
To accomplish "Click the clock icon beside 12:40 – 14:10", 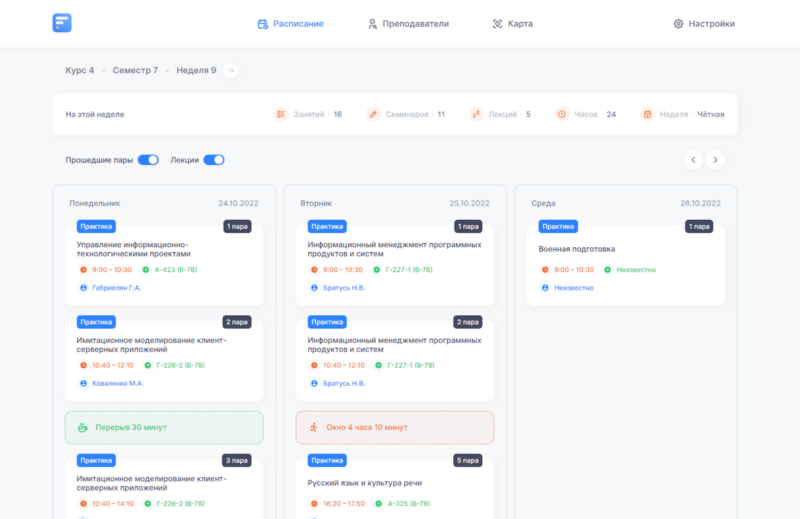I will point(83,504).
